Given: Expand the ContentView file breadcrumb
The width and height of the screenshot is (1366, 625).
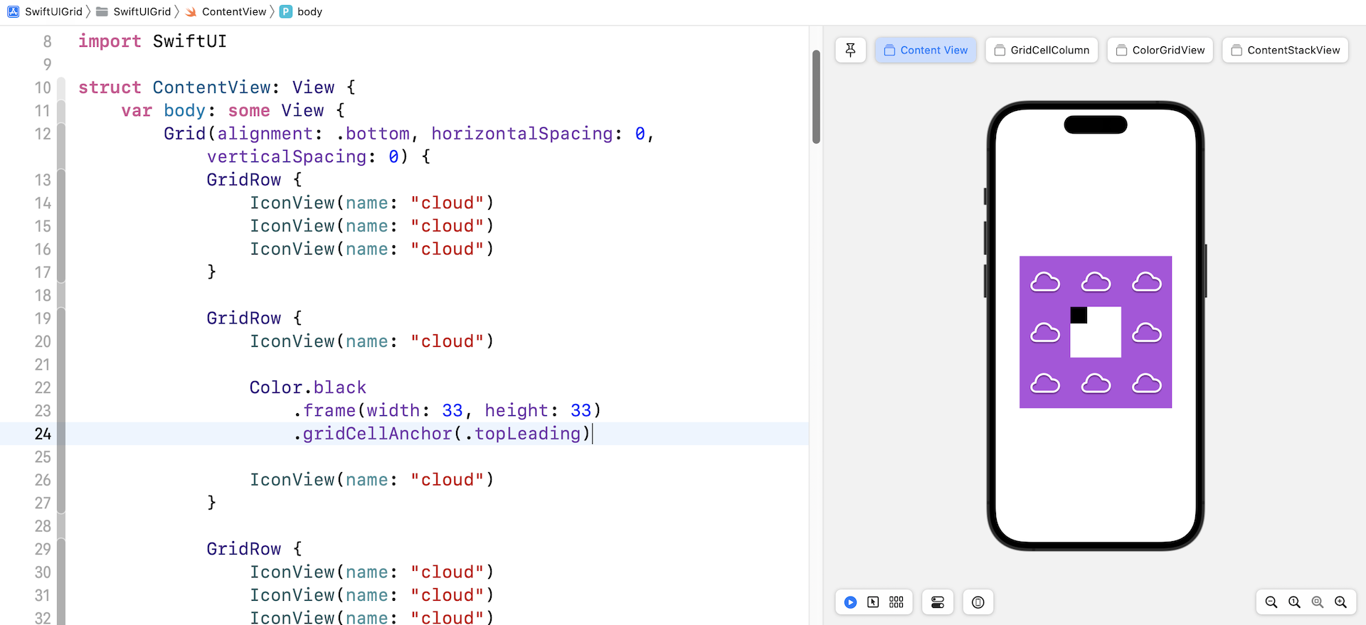Looking at the screenshot, I should pyautogui.click(x=226, y=11).
